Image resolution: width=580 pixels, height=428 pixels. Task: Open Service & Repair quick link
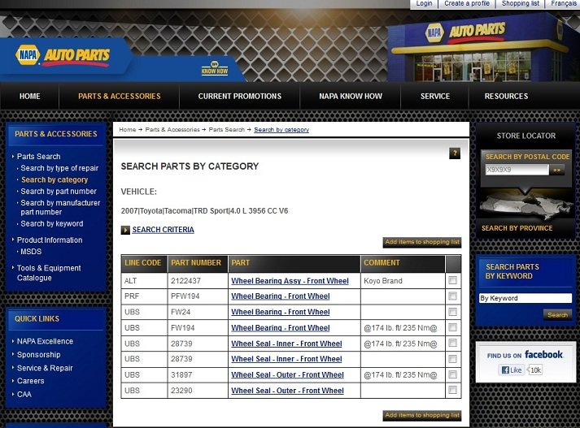click(45, 368)
